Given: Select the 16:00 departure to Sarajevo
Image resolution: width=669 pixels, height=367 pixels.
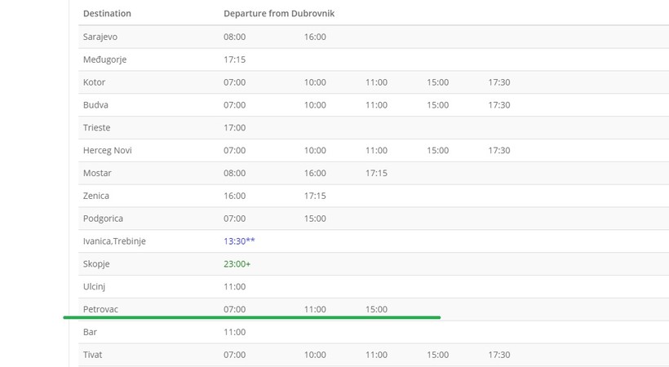Looking at the screenshot, I should (315, 37).
